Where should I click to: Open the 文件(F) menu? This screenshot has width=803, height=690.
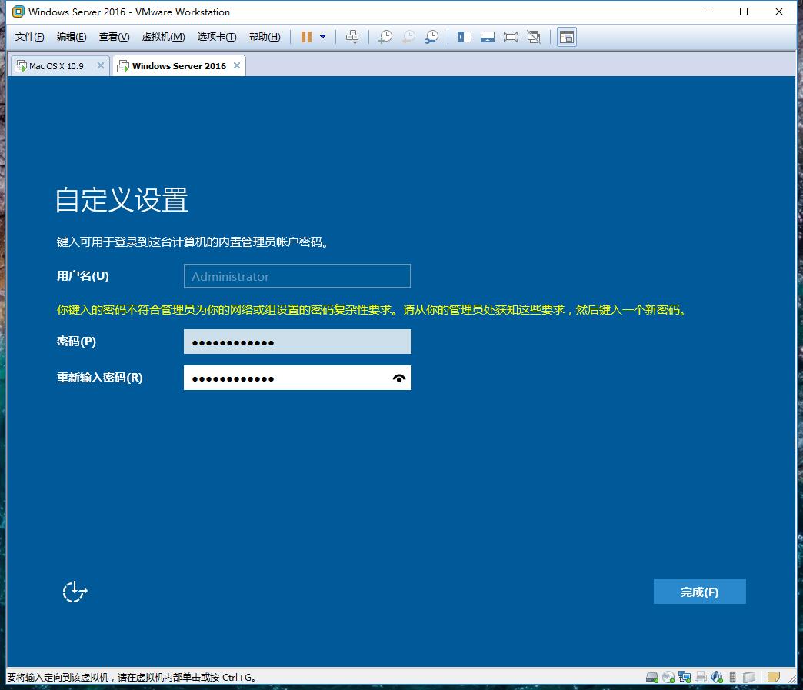[30, 37]
